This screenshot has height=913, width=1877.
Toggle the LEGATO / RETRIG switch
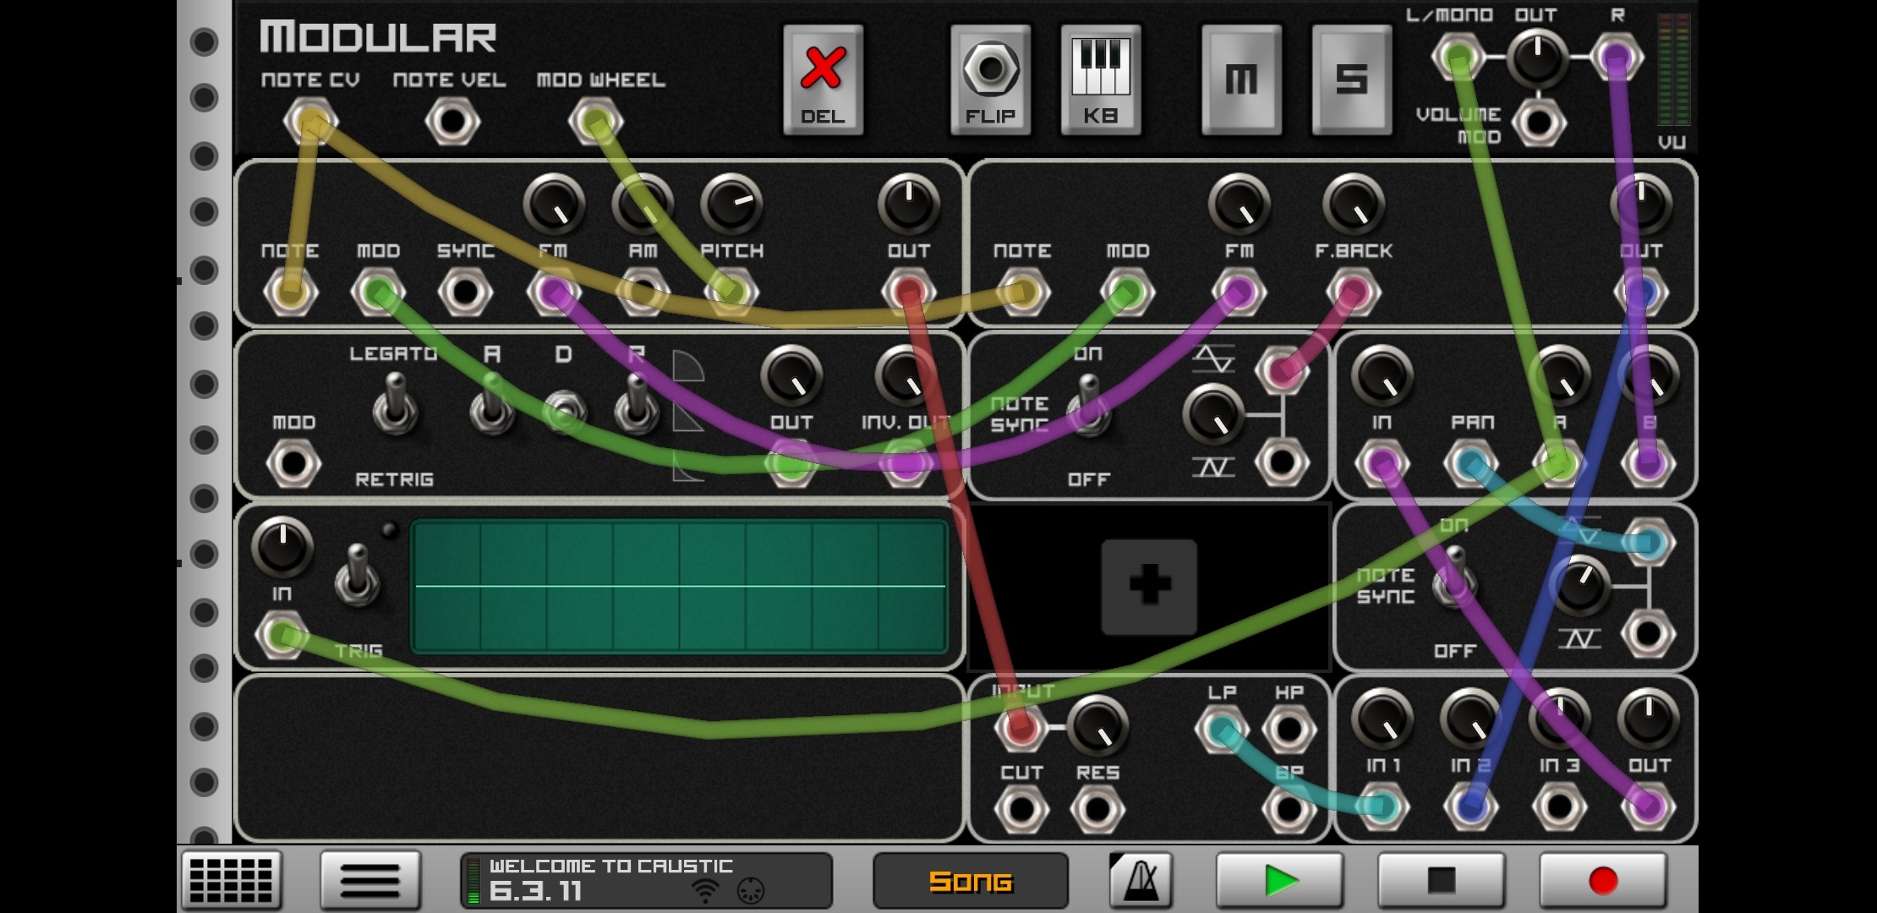[395, 404]
